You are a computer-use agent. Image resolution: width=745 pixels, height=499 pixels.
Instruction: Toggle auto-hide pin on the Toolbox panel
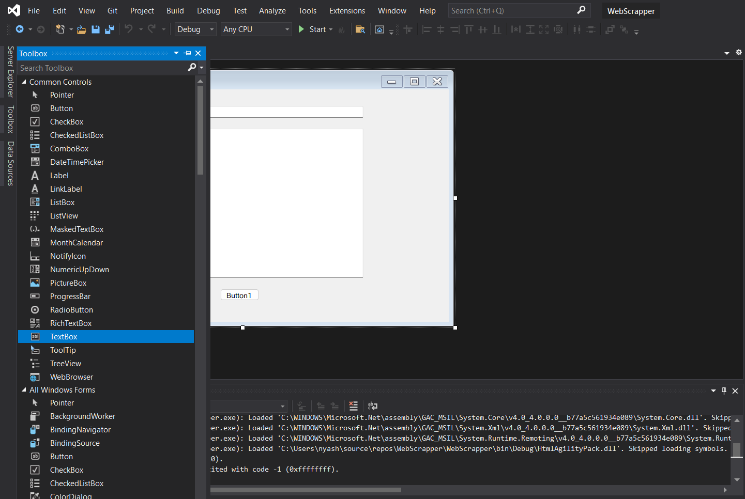tap(187, 53)
